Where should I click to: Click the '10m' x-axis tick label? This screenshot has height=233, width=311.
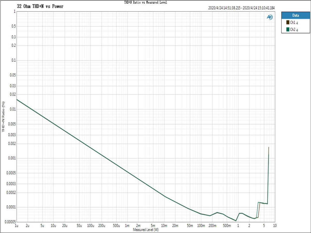pos(164,226)
